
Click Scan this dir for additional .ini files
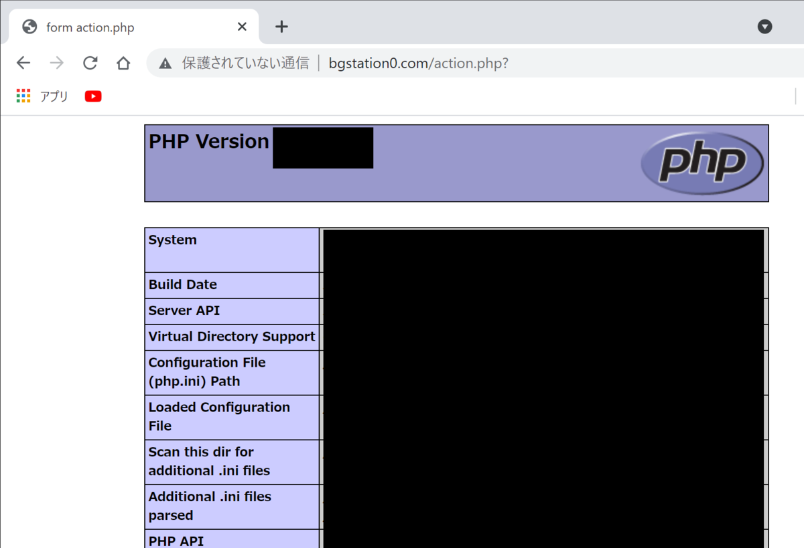pos(209,461)
